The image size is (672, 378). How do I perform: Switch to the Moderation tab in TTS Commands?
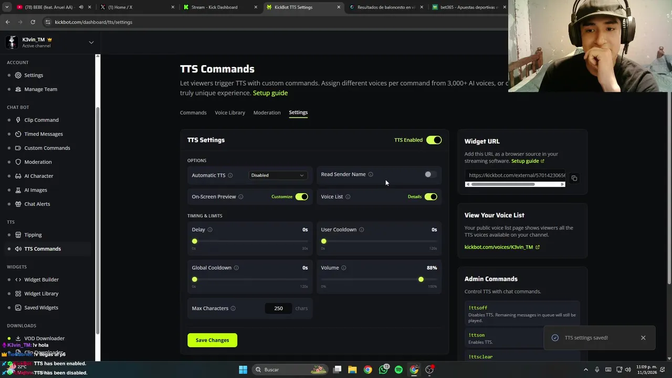(x=267, y=112)
